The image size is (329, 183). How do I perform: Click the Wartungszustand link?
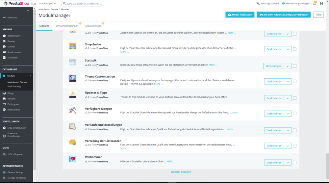tap(267, 4)
